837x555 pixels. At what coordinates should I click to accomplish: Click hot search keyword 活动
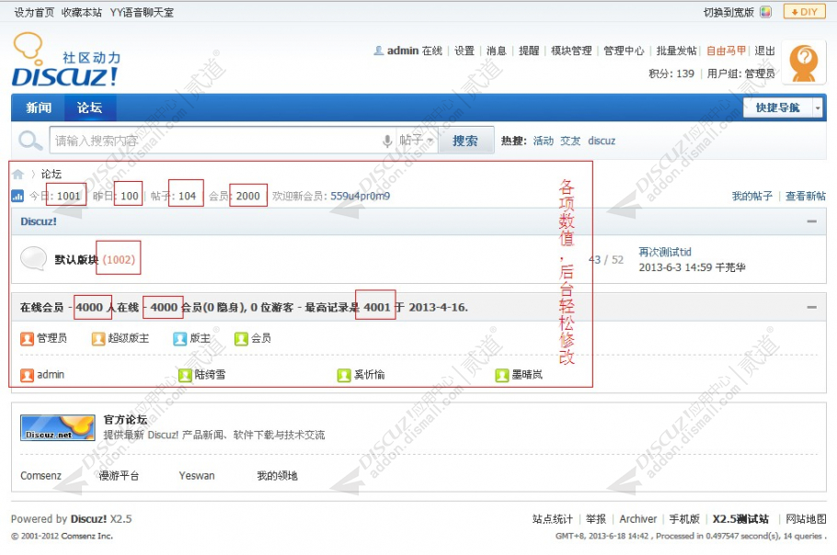tap(544, 141)
